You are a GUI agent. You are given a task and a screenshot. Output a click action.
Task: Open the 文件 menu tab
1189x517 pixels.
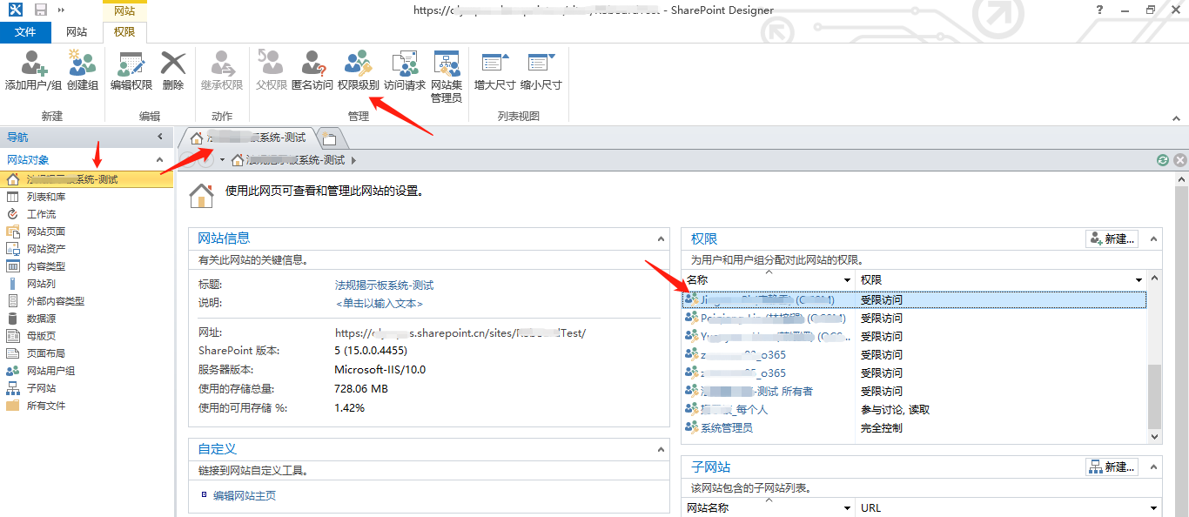(x=25, y=32)
